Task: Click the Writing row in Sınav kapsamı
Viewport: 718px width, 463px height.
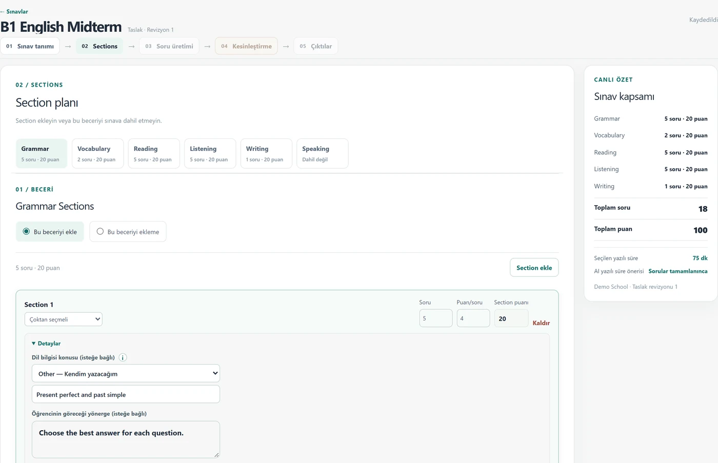Action: pos(651,186)
